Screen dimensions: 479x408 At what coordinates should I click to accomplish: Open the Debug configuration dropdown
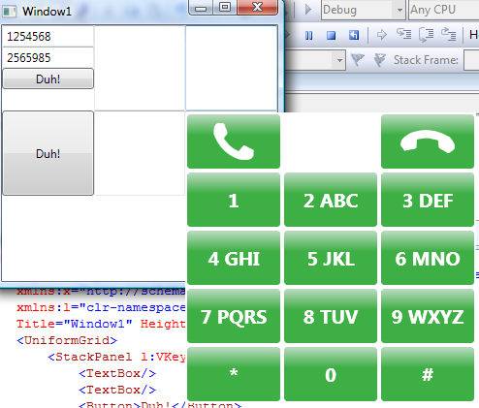(364, 10)
